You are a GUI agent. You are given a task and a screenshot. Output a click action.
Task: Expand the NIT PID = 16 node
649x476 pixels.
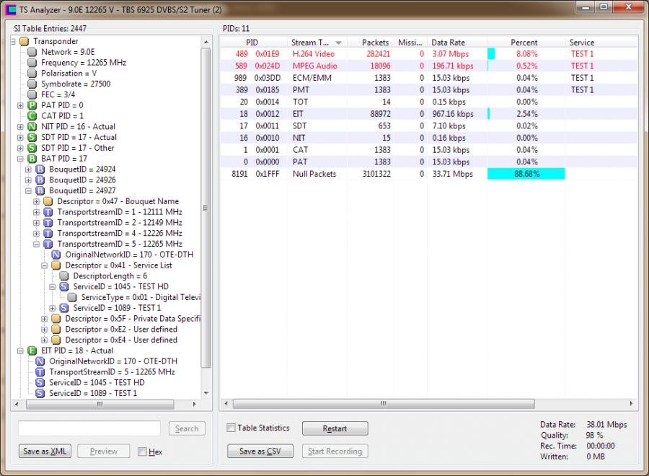(x=20, y=127)
